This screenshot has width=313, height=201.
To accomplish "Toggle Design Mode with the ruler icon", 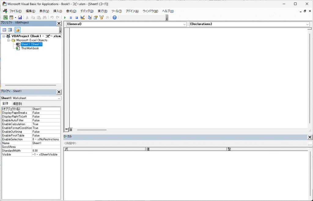I will pos(83,17).
